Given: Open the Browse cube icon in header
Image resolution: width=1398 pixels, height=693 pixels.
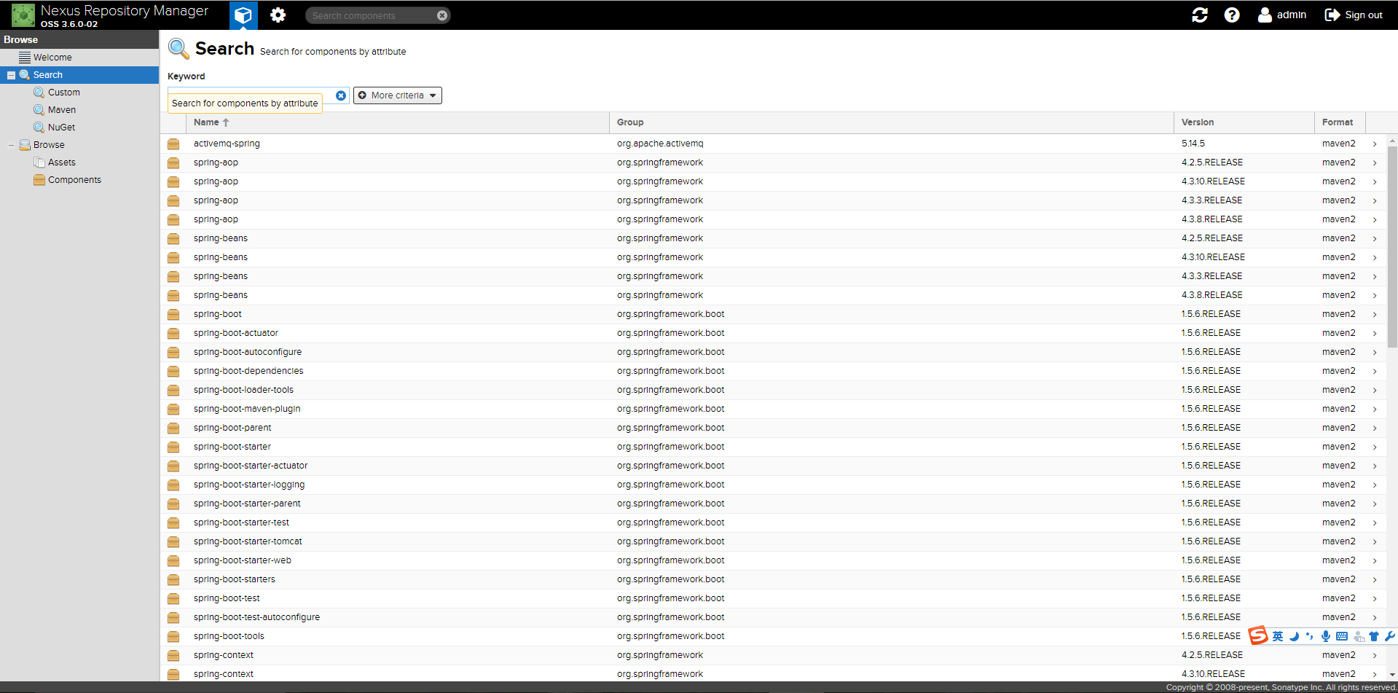Looking at the screenshot, I should [x=243, y=15].
